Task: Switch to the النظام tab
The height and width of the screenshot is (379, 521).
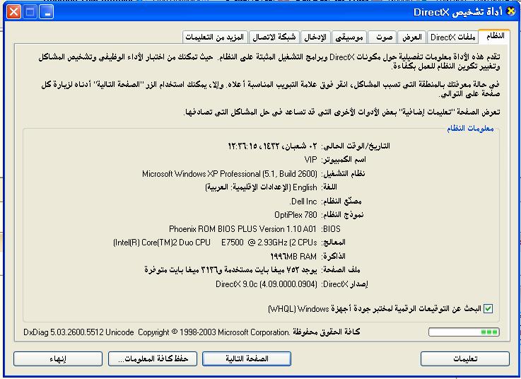Action: [x=495, y=36]
